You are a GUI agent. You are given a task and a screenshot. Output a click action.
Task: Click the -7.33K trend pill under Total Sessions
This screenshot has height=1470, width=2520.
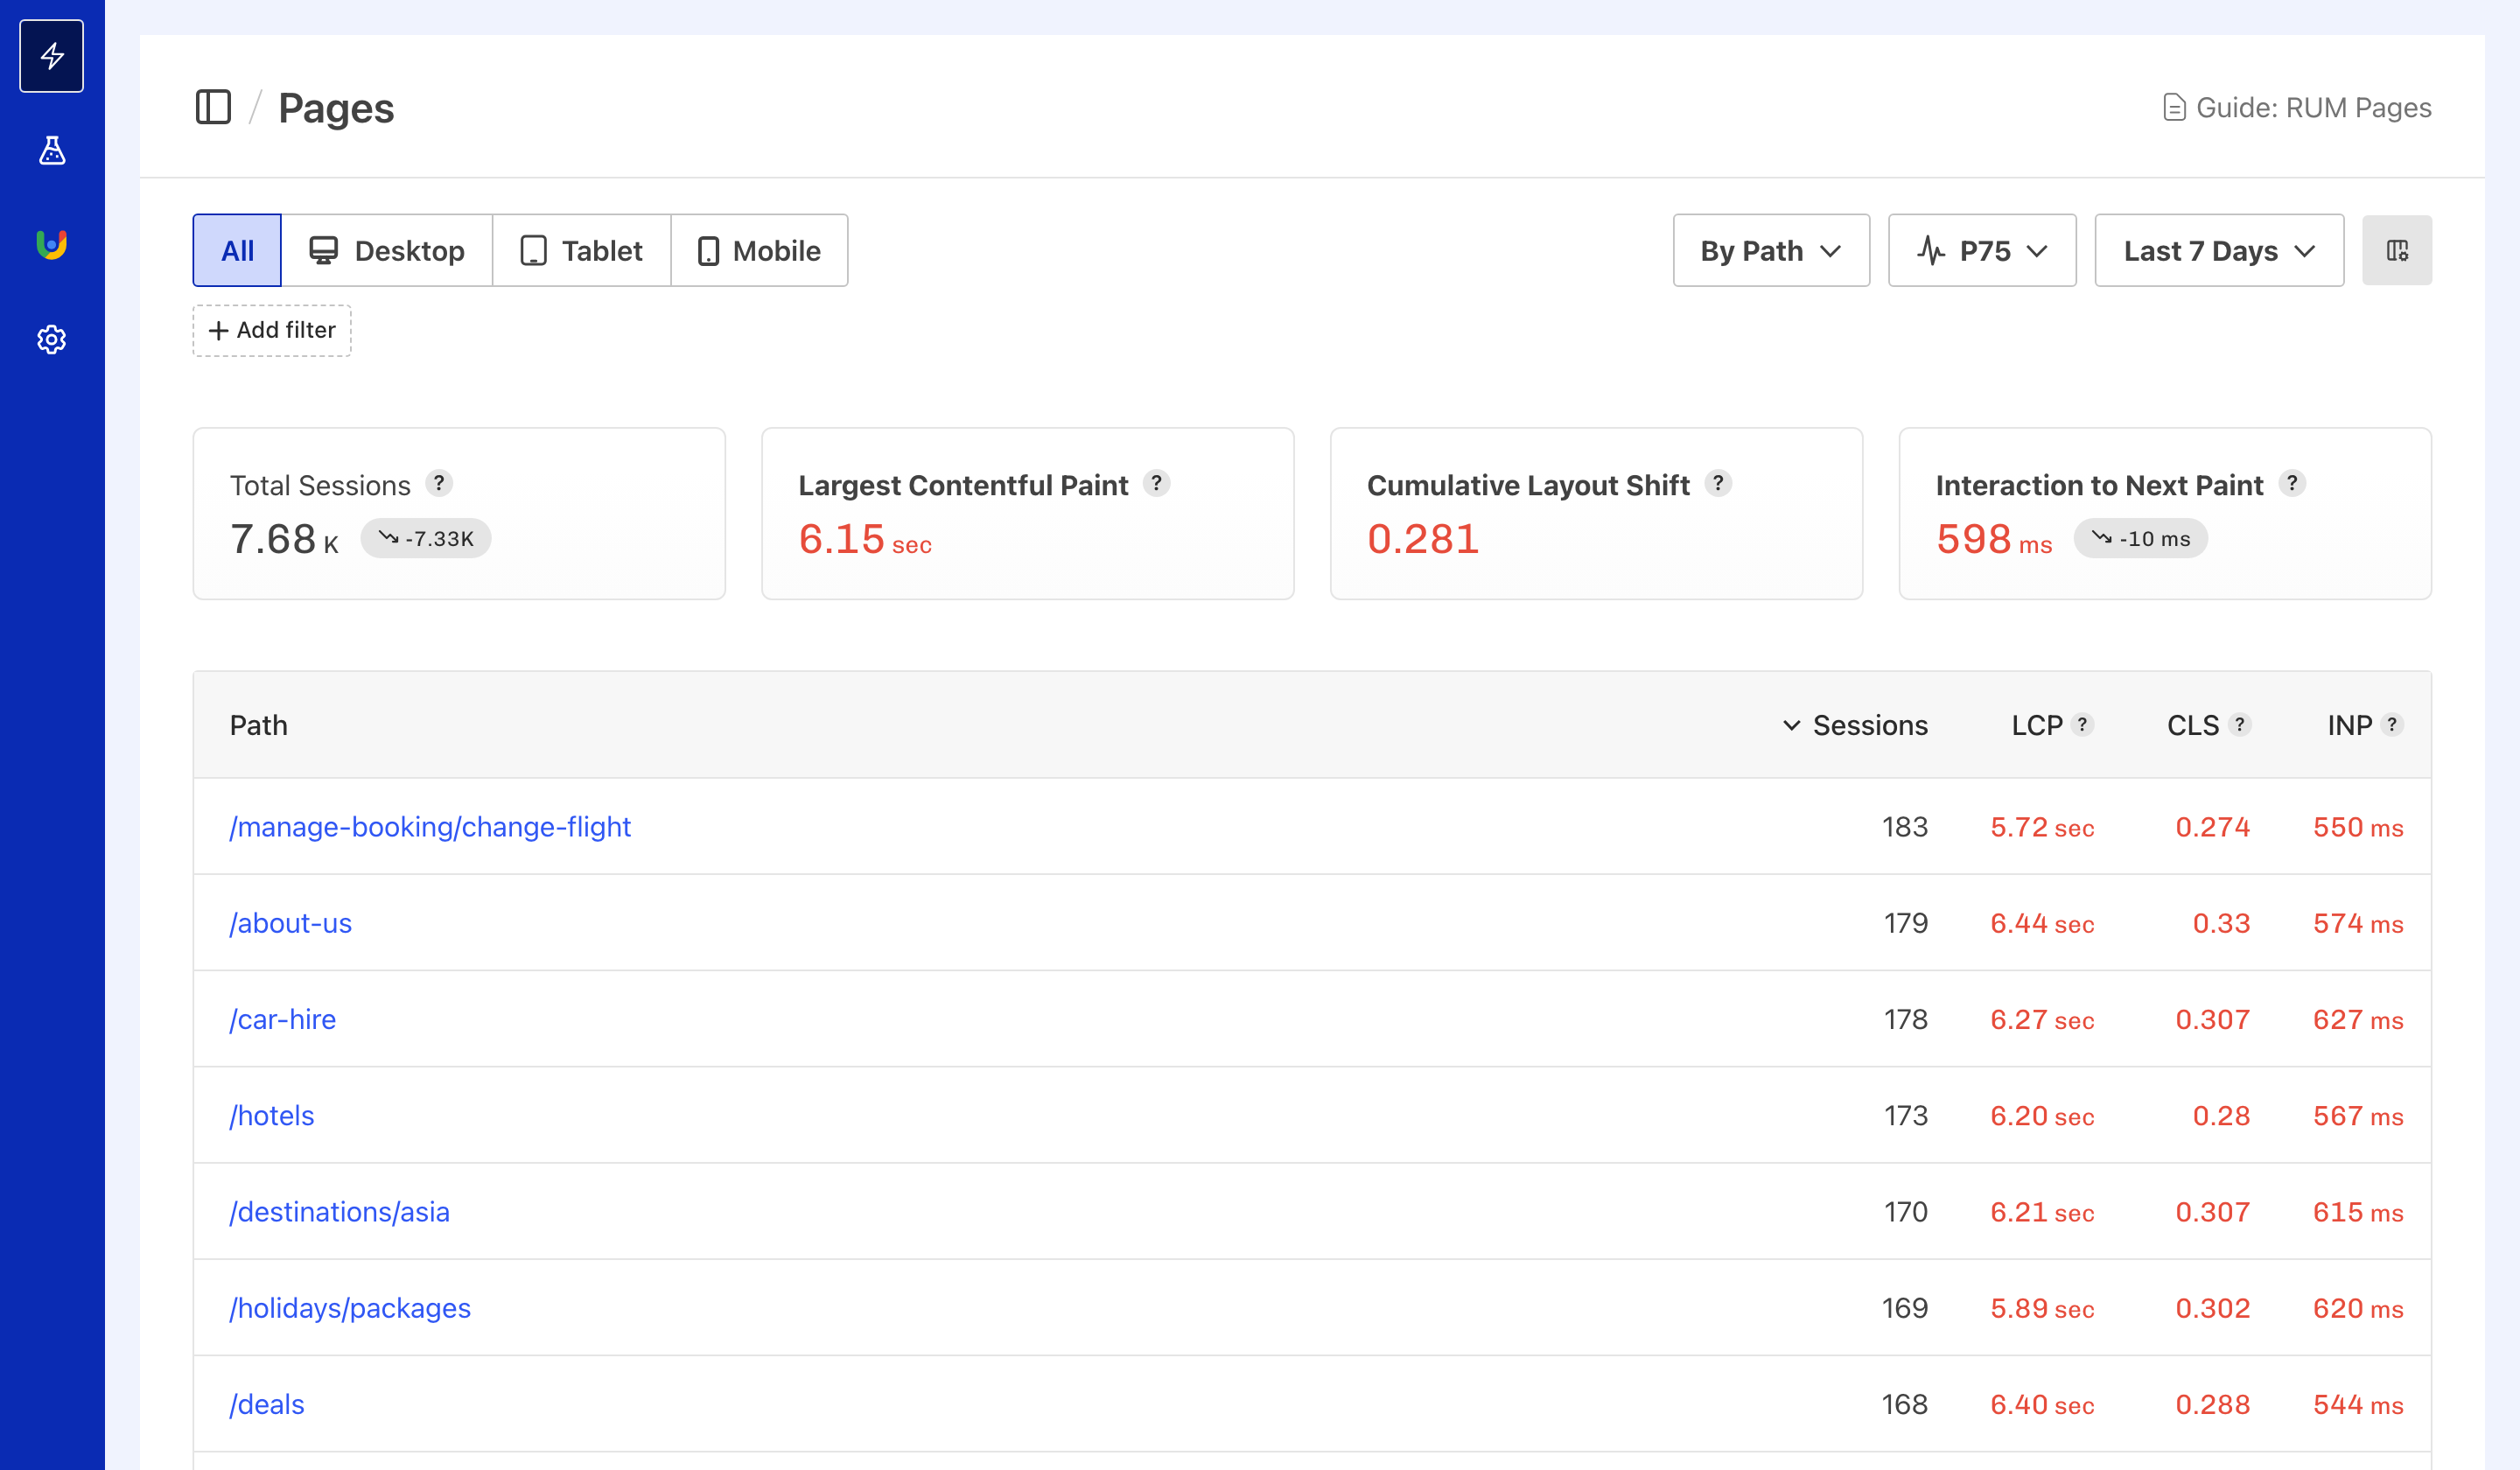(426, 538)
